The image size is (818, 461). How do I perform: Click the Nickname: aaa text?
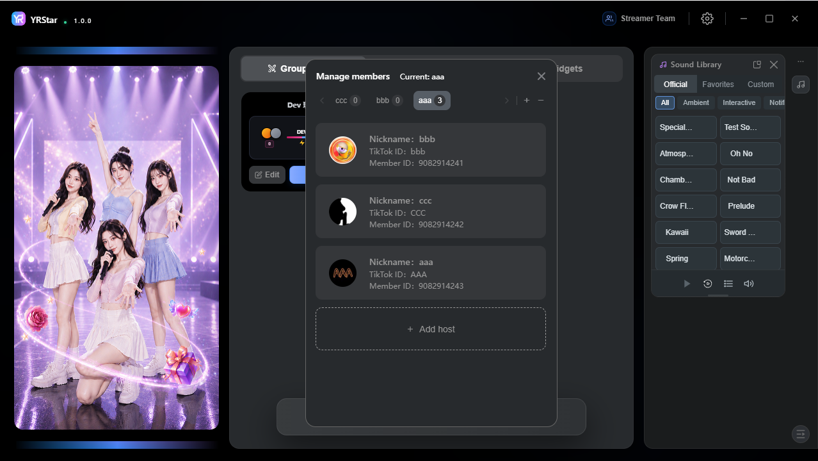(x=401, y=262)
